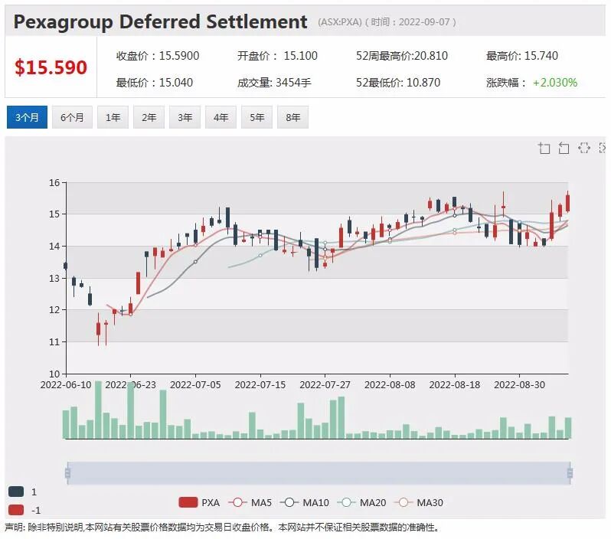Open the 3年 range tab
The height and width of the screenshot is (539, 611).
185,117
